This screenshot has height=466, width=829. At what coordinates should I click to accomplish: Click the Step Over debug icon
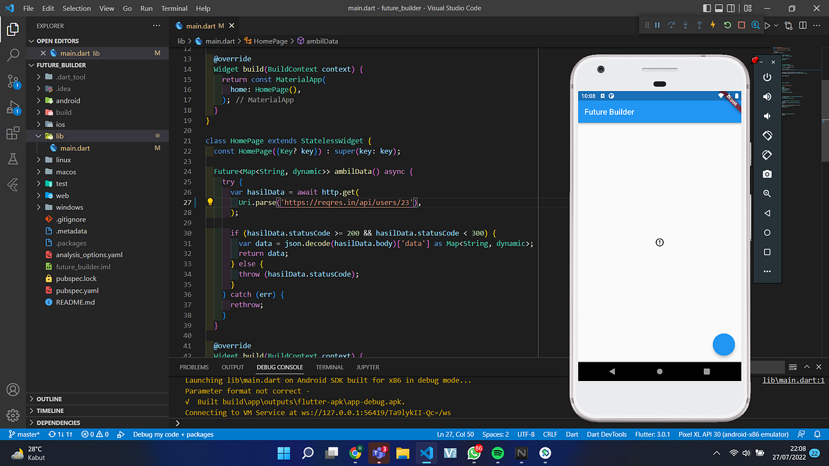point(671,24)
